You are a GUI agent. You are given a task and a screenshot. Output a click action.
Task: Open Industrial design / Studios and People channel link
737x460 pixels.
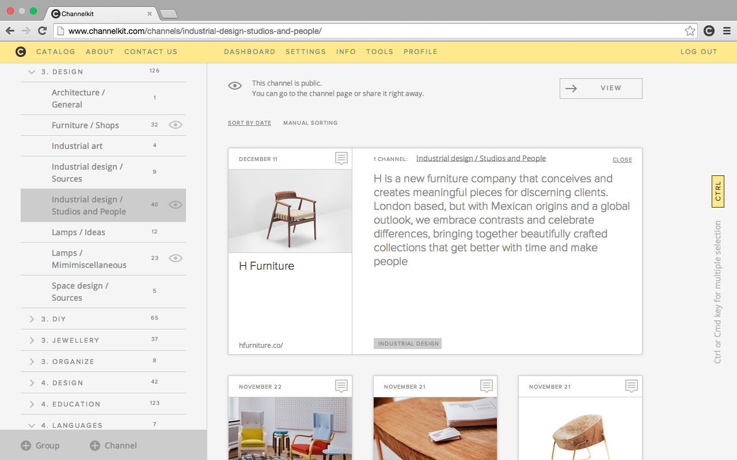click(x=481, y=158)
